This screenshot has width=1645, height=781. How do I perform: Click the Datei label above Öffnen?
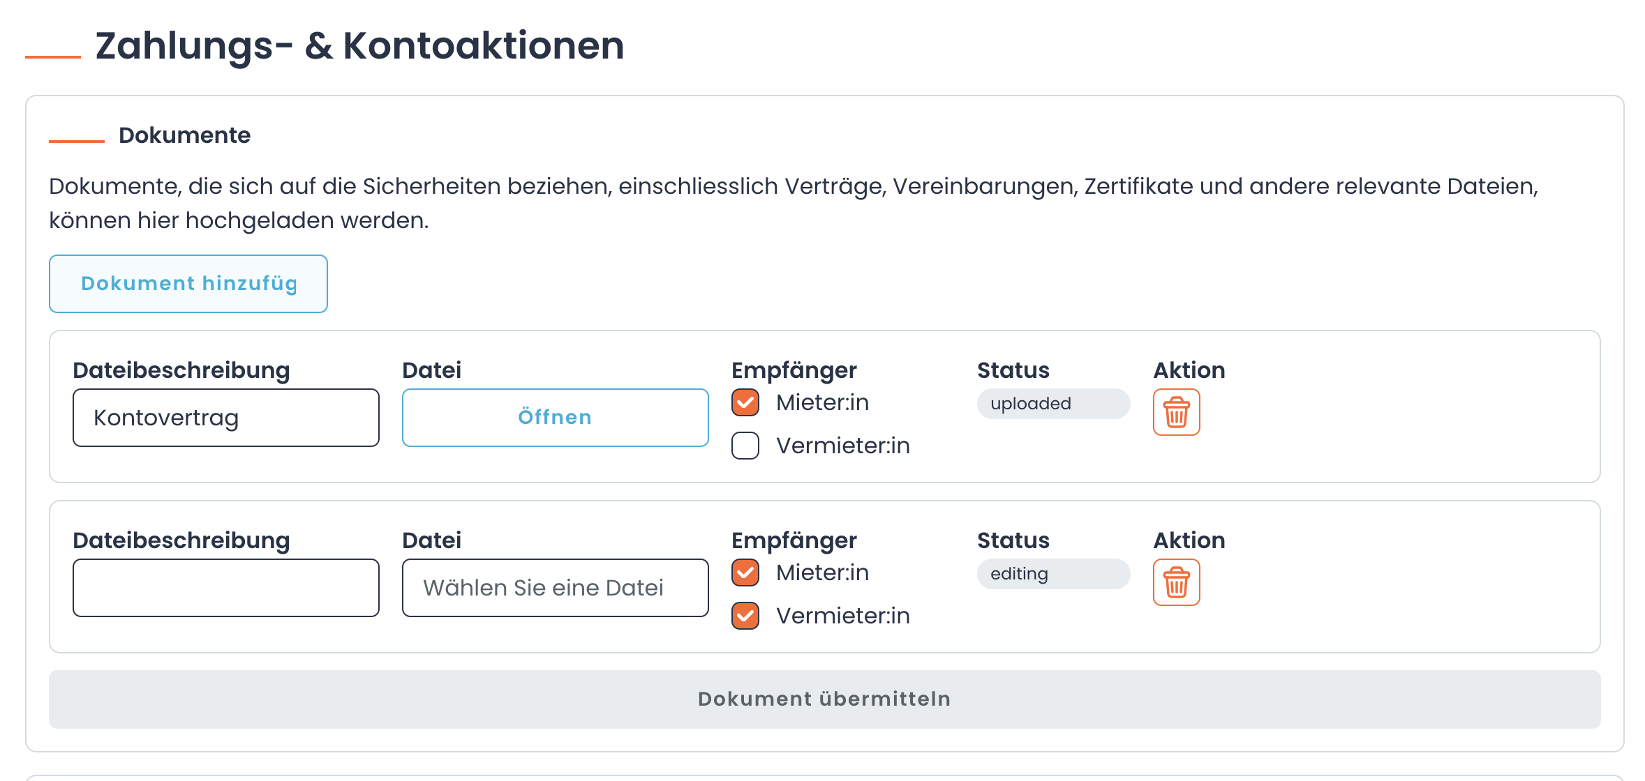point(431,370)
